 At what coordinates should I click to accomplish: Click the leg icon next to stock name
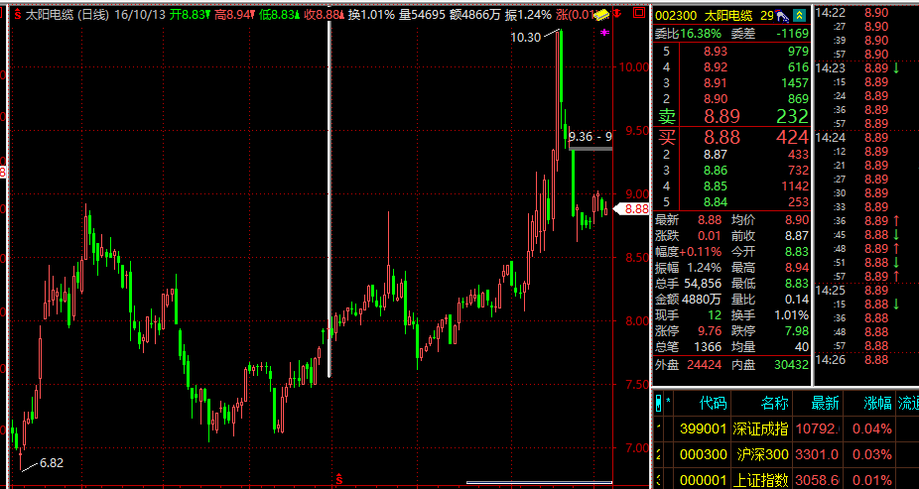(782, 16)
